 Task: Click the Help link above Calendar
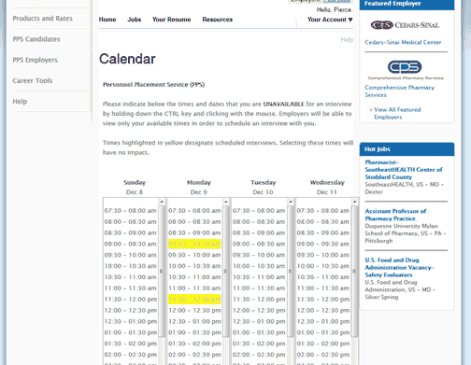pos(347,40)
